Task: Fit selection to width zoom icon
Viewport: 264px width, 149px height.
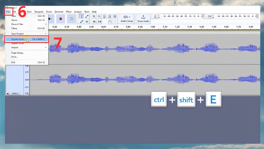Action: point(105,16)
